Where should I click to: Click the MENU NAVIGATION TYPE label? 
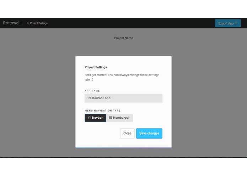(x=103, y=111)
